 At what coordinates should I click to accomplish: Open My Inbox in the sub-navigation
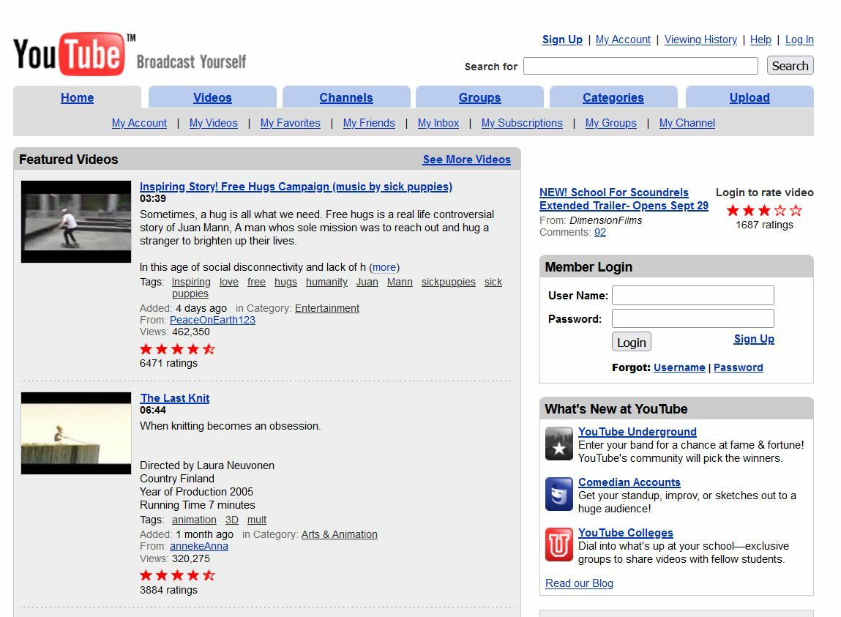438,123
